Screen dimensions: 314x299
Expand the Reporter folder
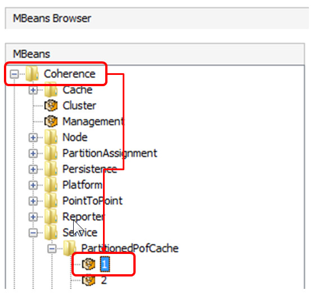(33, 217)
